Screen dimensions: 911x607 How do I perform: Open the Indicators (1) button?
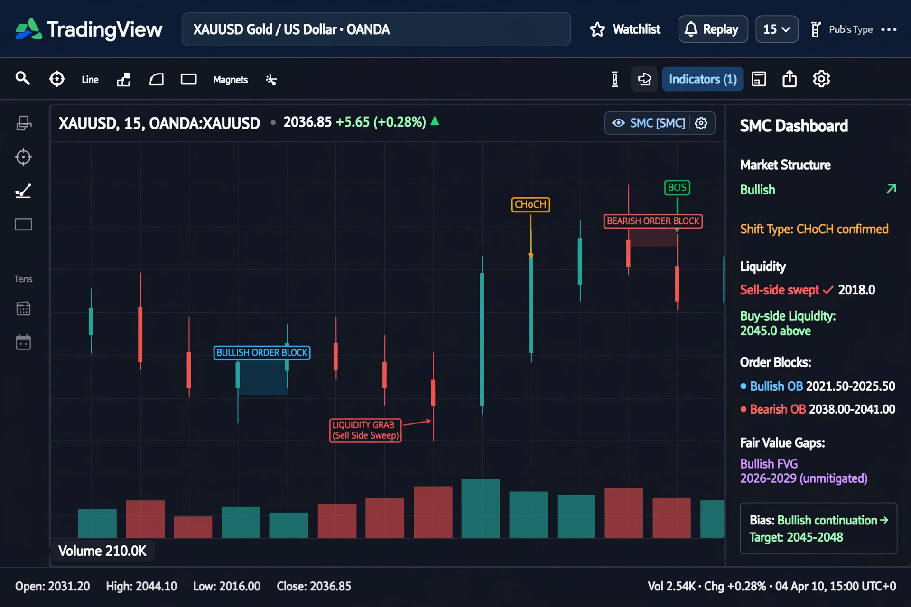coord(703,79)
